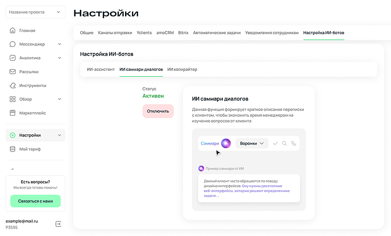The height and width of the screenshot is (236, 391).
Task: Click the Аналитика chart icon
Action: [x=13, y=58]
